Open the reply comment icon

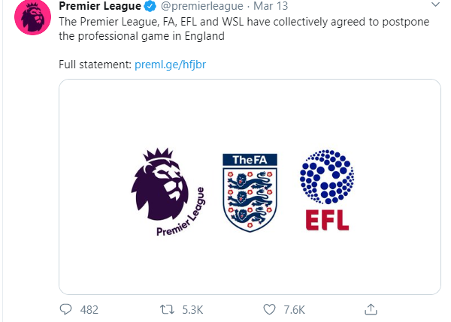pos(65,309)
